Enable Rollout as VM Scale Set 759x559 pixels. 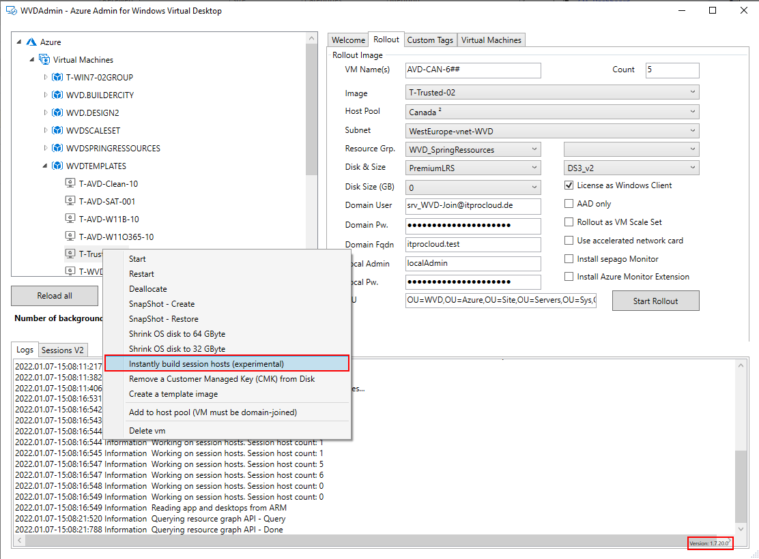coord(569,222)
